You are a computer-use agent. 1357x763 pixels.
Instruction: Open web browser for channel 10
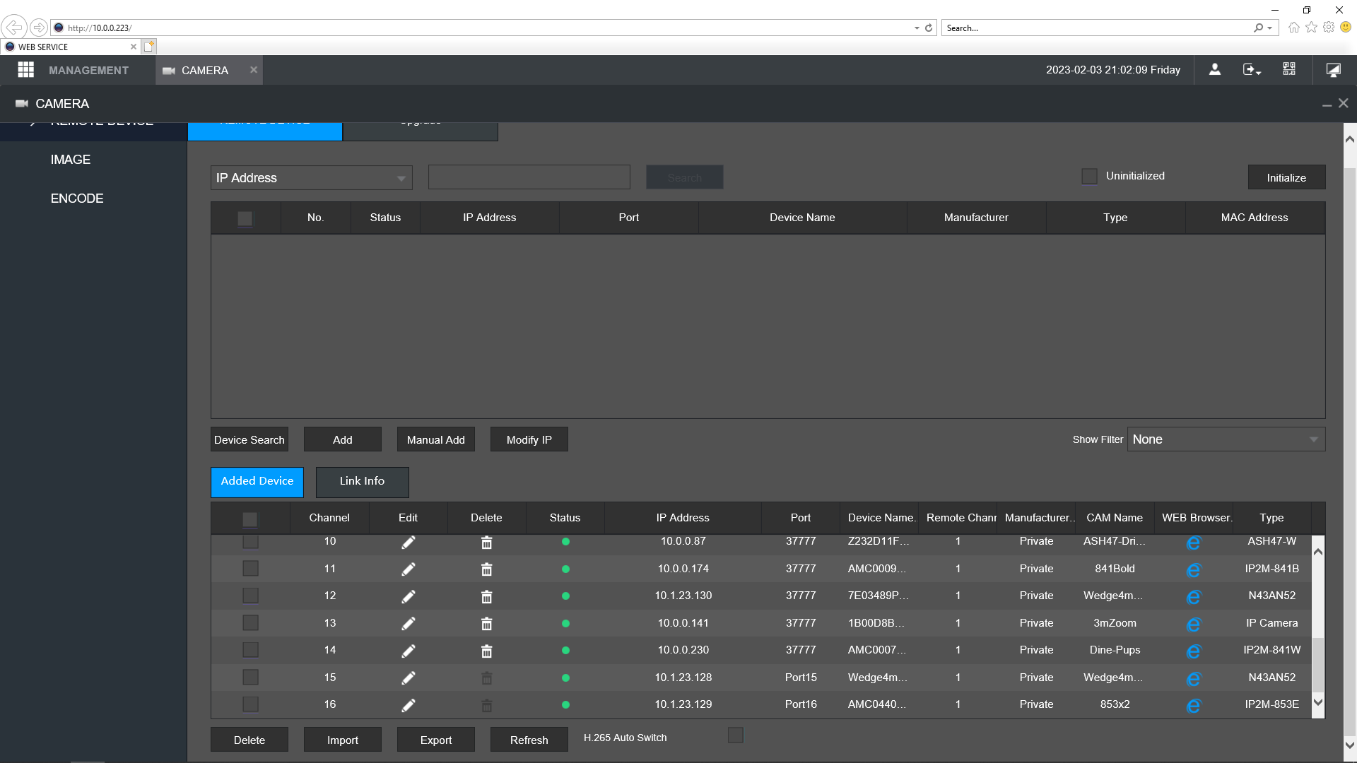tap(1193, 543)
